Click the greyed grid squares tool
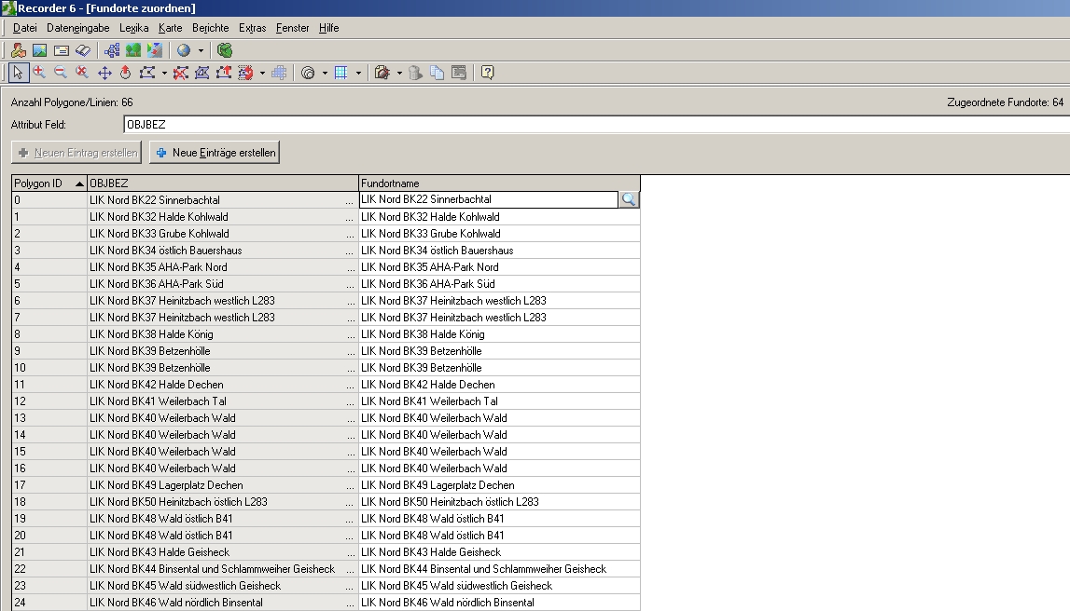Screen dimensions: 1070x611 tap(279, 73)
